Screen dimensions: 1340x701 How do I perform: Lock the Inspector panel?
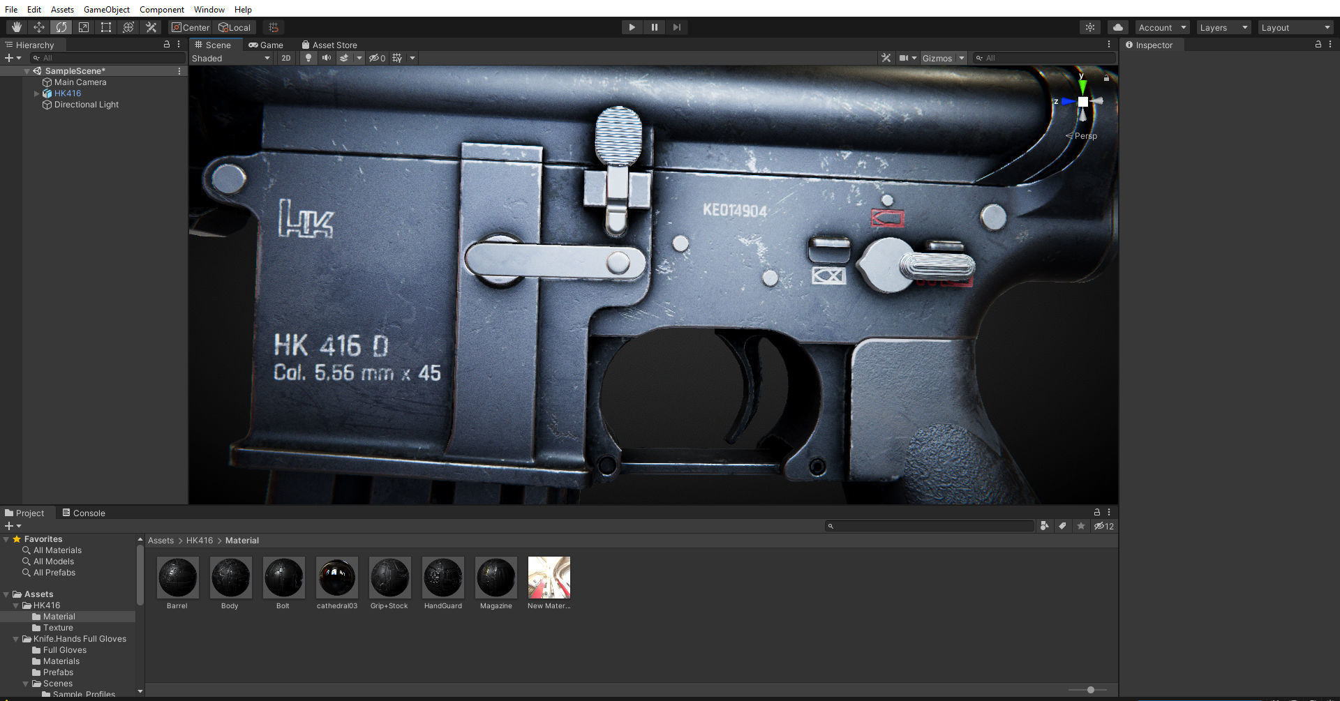point(1318,45)
